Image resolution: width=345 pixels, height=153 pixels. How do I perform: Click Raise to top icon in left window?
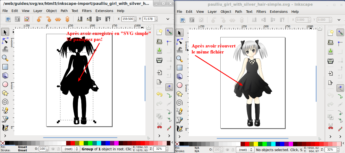click(x=108, y=19)
